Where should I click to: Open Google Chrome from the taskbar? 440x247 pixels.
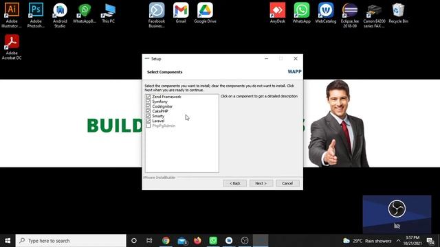pyautogui.click(x=166, y=241)
